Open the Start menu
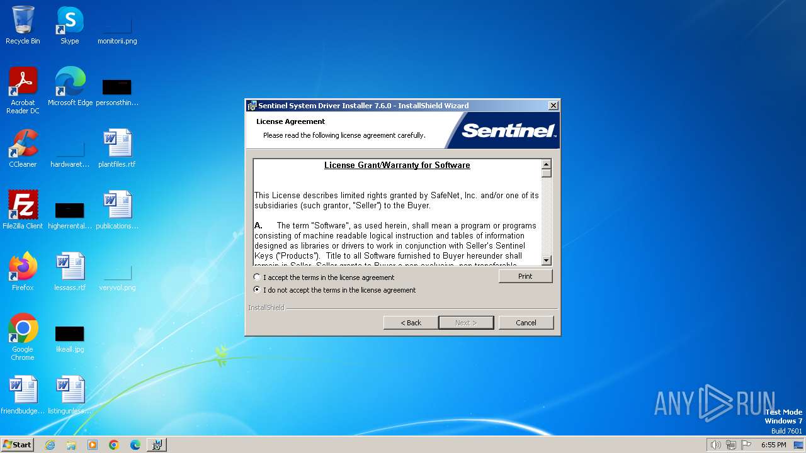The image size is (806, 453). tap(17, 445)
